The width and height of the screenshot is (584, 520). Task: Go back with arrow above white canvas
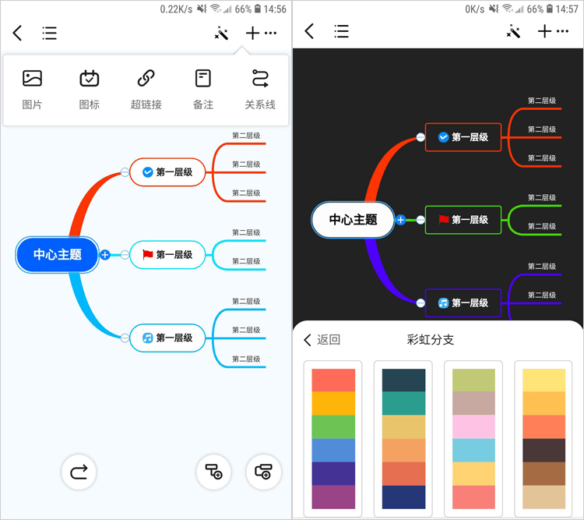18,33
